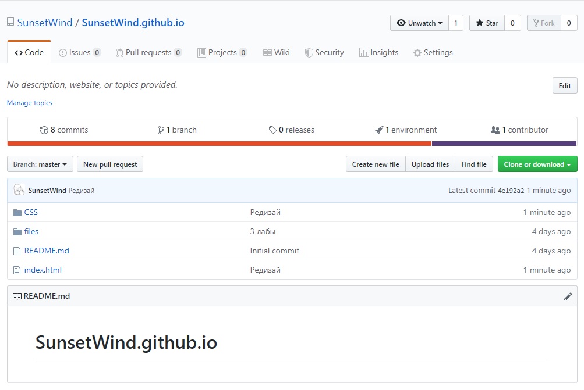Click the CSS folder icon
The width and height of the screenshot is (584, 390).
[x=17, y=213]
